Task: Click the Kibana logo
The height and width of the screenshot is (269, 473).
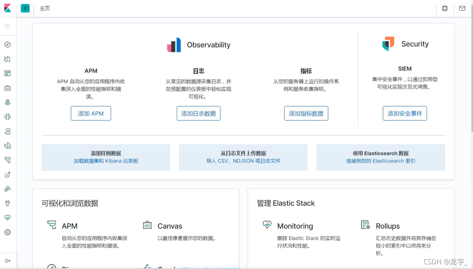Action: coord(8,8)
